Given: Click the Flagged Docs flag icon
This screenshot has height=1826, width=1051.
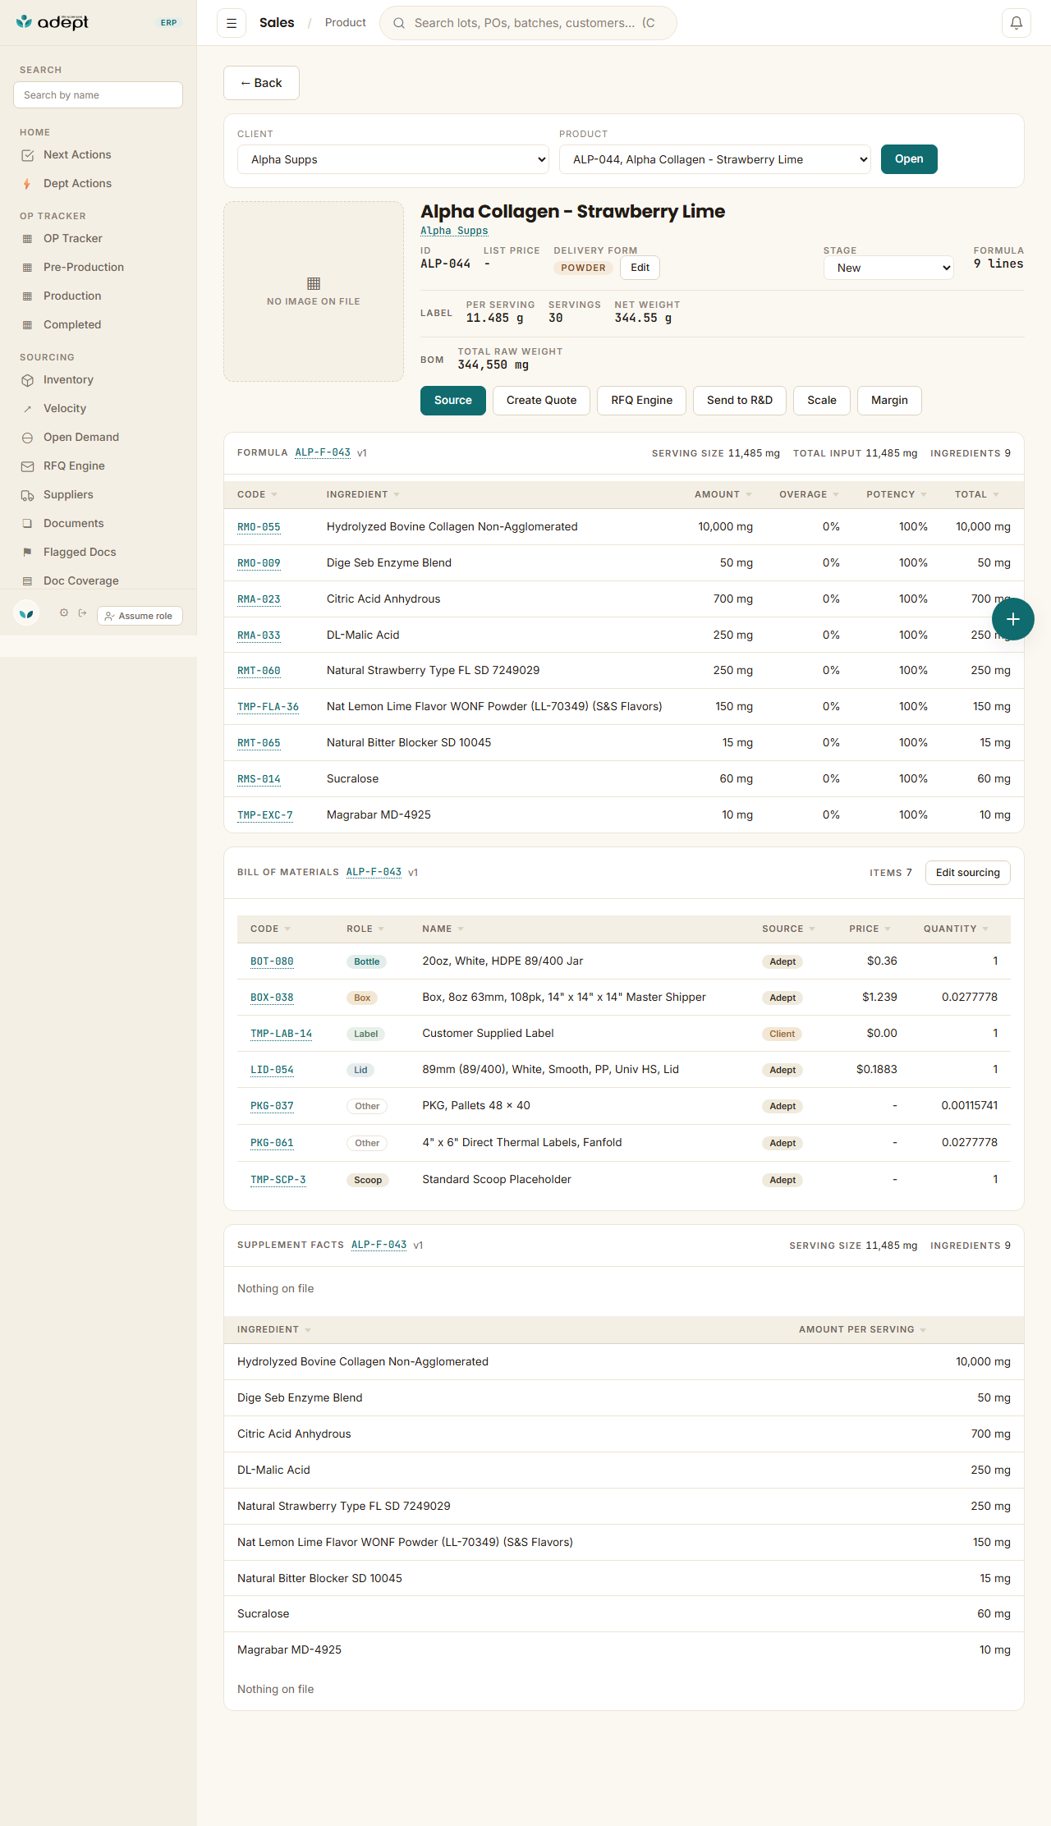Looking at the screenshot, I should pyautogui.click(x=28, y=553).
